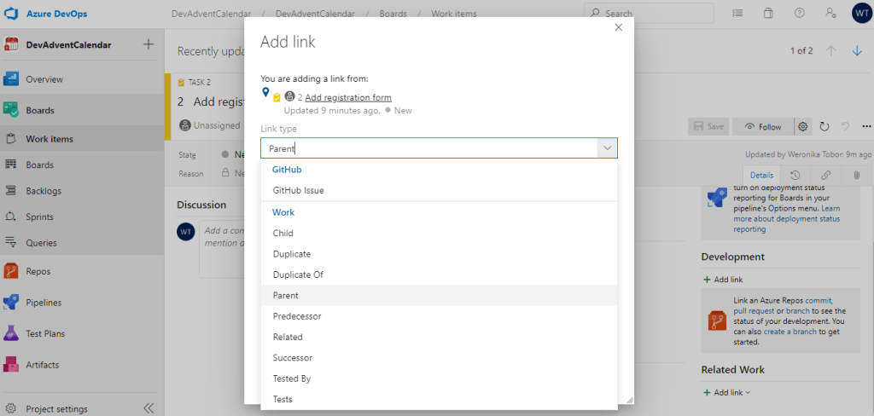Open the Add registration form link
The width and height of the screenshot is (874, 416).
347,97
